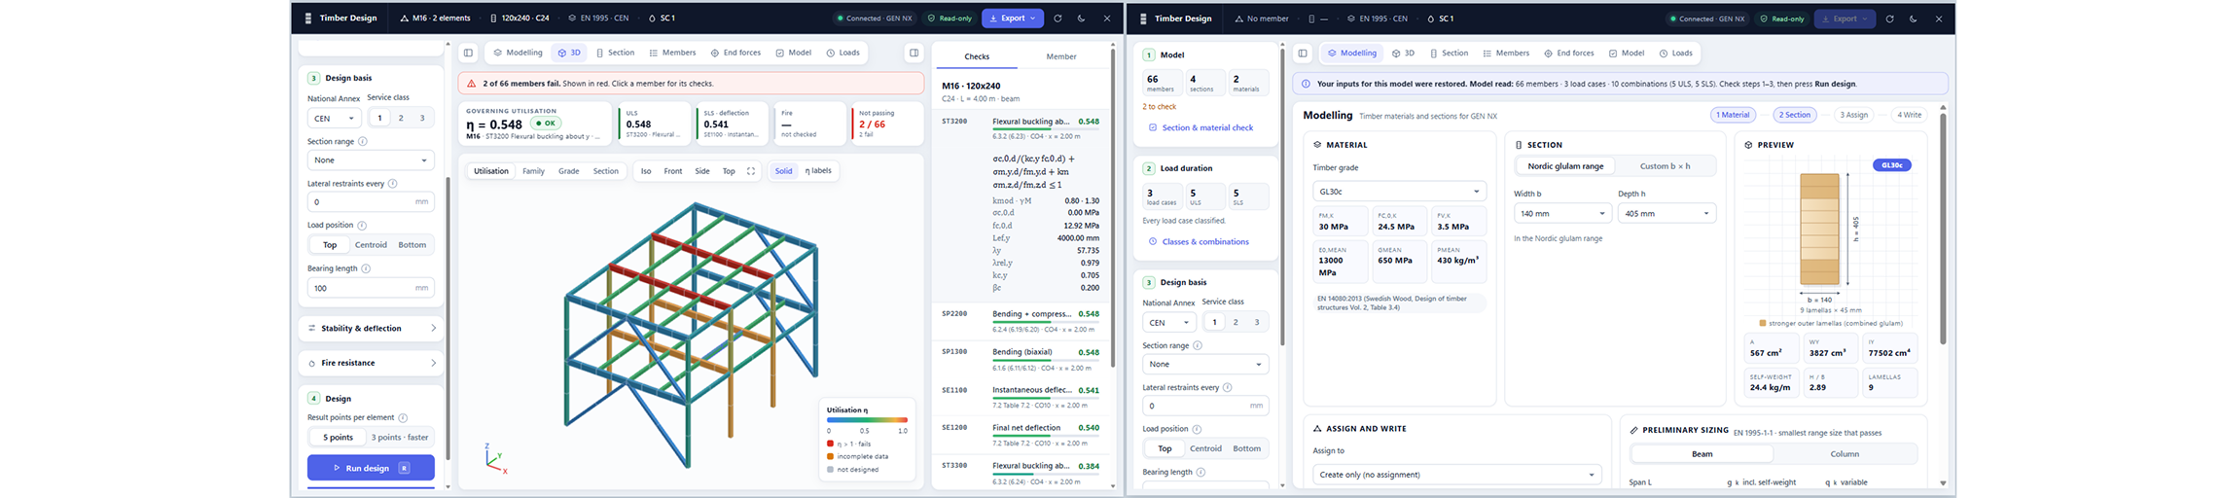Enable the η labels toggle
The image size is (2222, 498).
[818, 171]
